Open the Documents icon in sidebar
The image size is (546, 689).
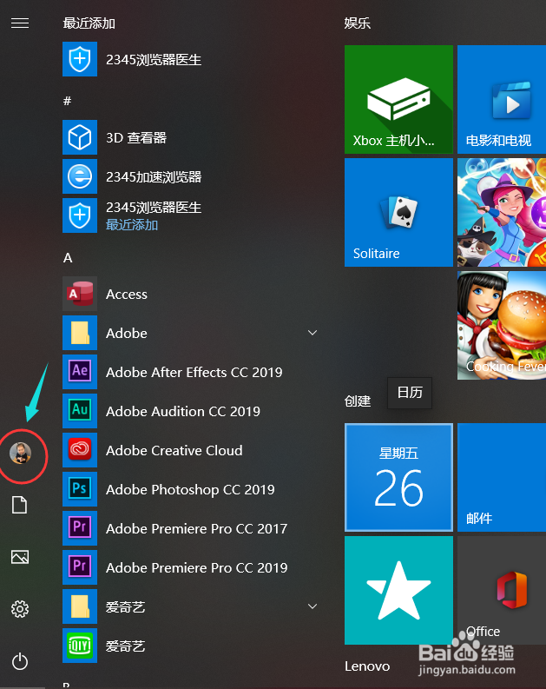pyautogui.click(x=20, y=505)
